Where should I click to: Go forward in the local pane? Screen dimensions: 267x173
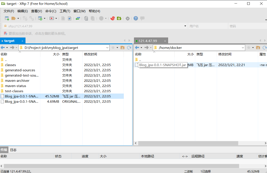(x=12, y=48)
